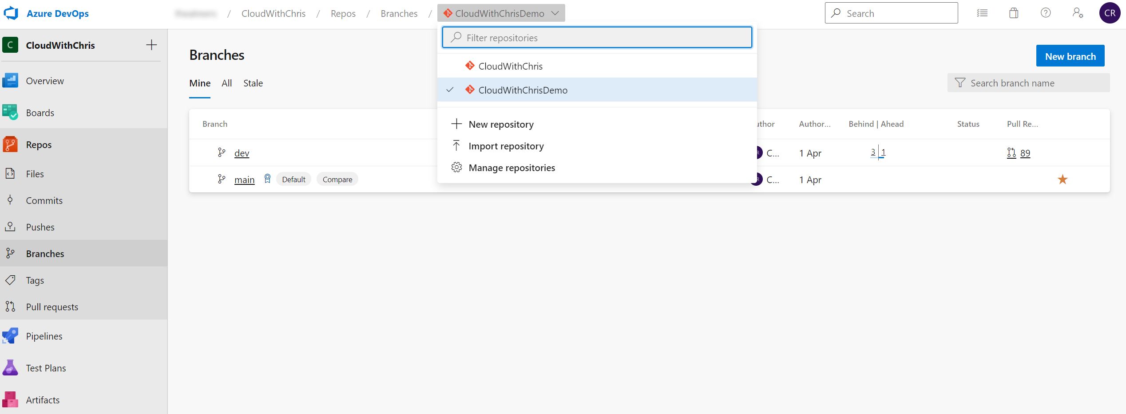Select the checked CloudWithChrisDemo repository entry
1126x414 pixels.
597,90
